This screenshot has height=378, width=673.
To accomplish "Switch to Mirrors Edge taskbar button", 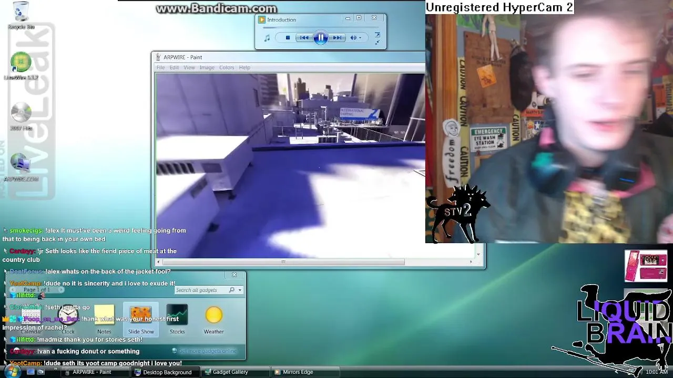I will tap(305, 372).
